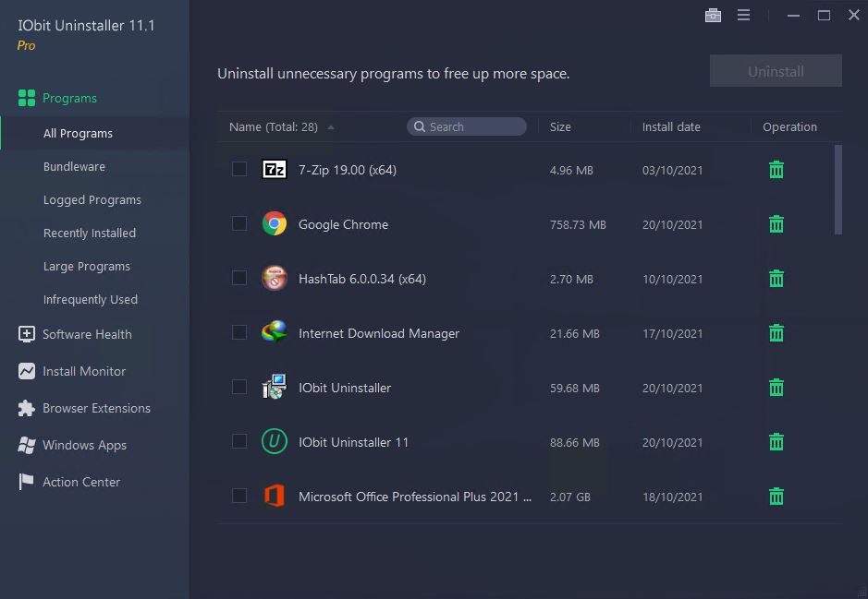Show Large Programs list
Screen dimensions: 868x599
[x=86, y=266]
